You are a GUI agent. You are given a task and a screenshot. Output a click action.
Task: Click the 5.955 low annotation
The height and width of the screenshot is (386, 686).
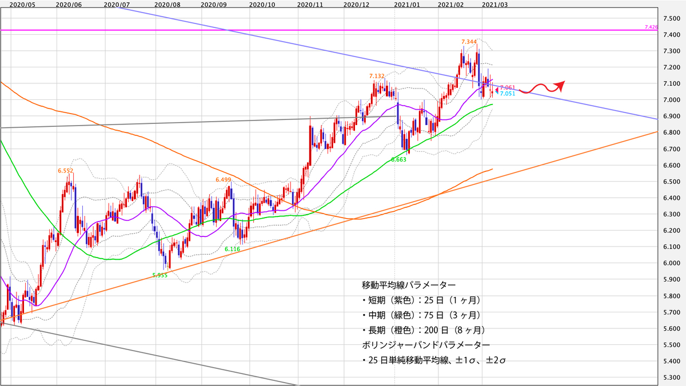tap(161, 275)
